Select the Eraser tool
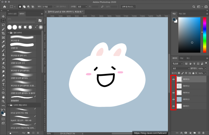The height and width of the screenshot is (135, 209). tap(3, 63)
